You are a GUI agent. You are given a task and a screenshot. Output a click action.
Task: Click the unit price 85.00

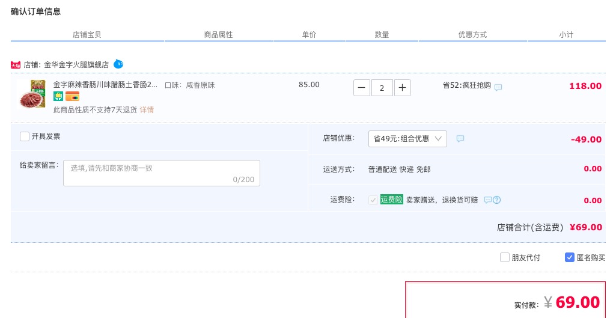(x=309, y=85)
